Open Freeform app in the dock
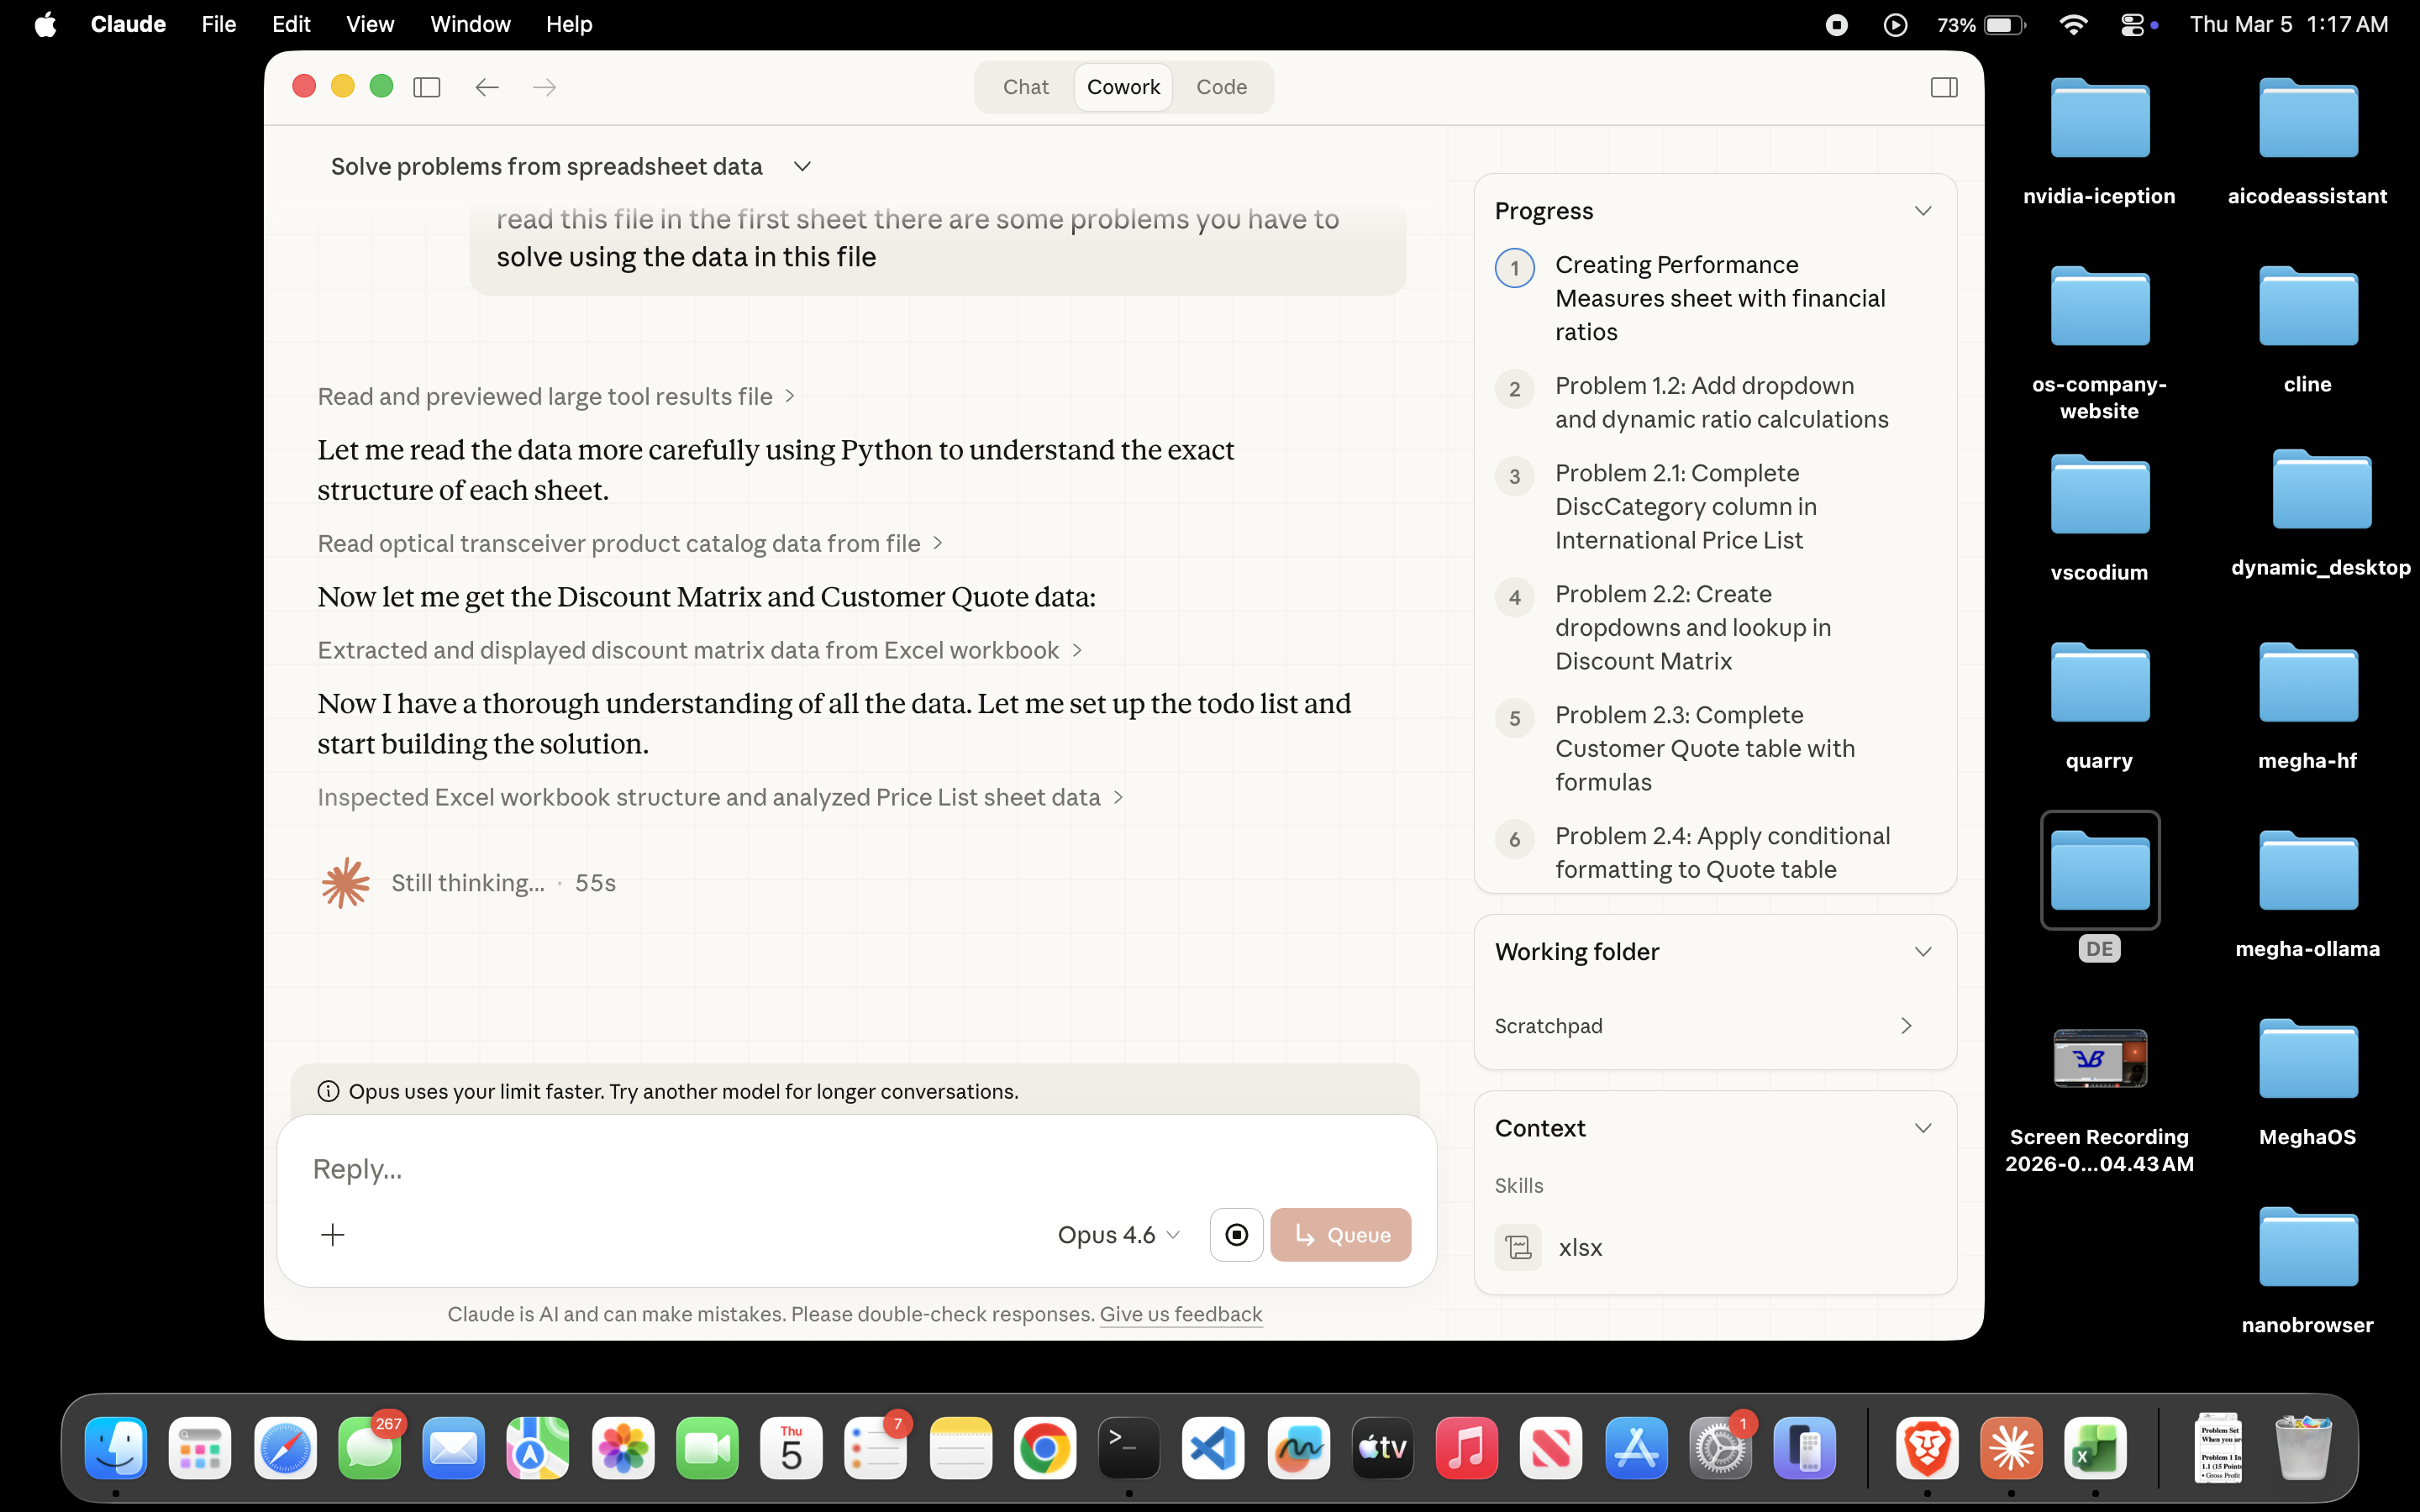 coord(1298,1448)
